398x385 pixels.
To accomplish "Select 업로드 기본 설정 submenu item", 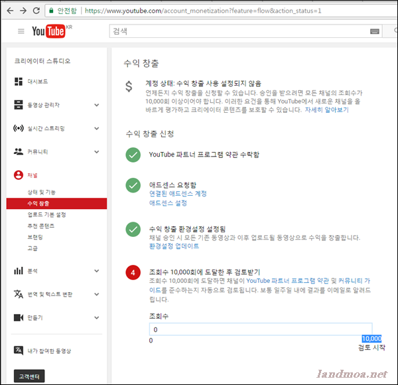I will point(46,214).
